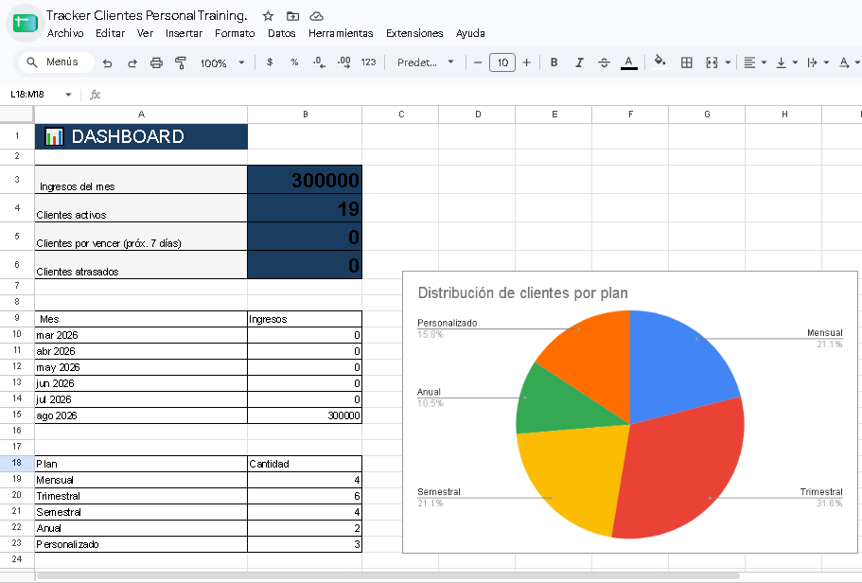The height and width of the screenshot is (583, 862).
Task: Expand horizontal align dropdown arrow
Action: [765, 62]
